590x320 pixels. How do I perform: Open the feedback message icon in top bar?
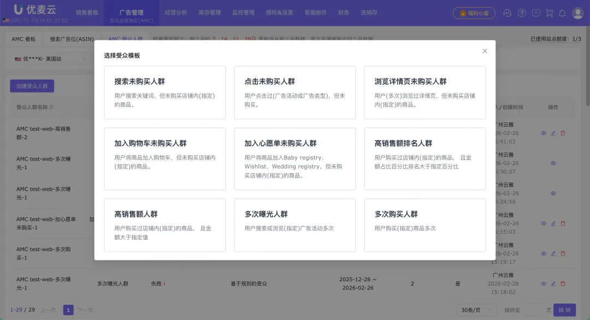click(536, 13)
